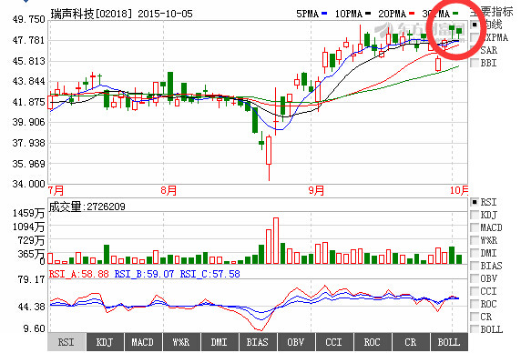Switch to the RSI indicator tab
The image size is (521, 353).
66,342
